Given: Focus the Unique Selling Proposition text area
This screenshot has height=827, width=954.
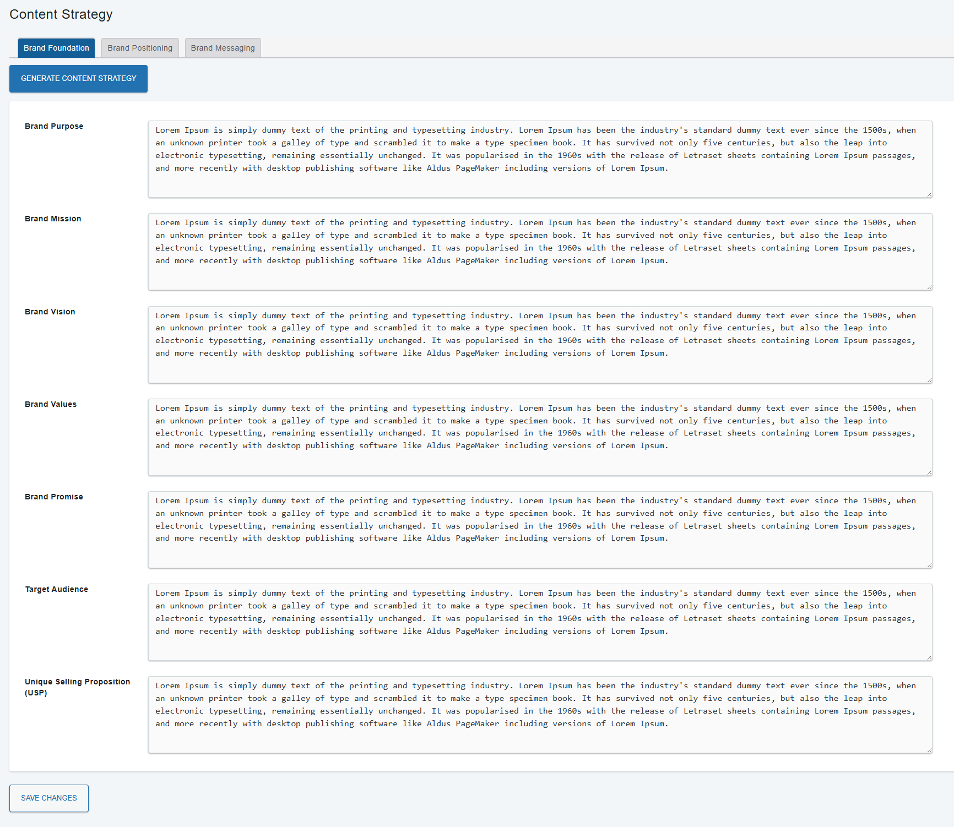Looking at the screenshot, I should (x=540, y=715).
